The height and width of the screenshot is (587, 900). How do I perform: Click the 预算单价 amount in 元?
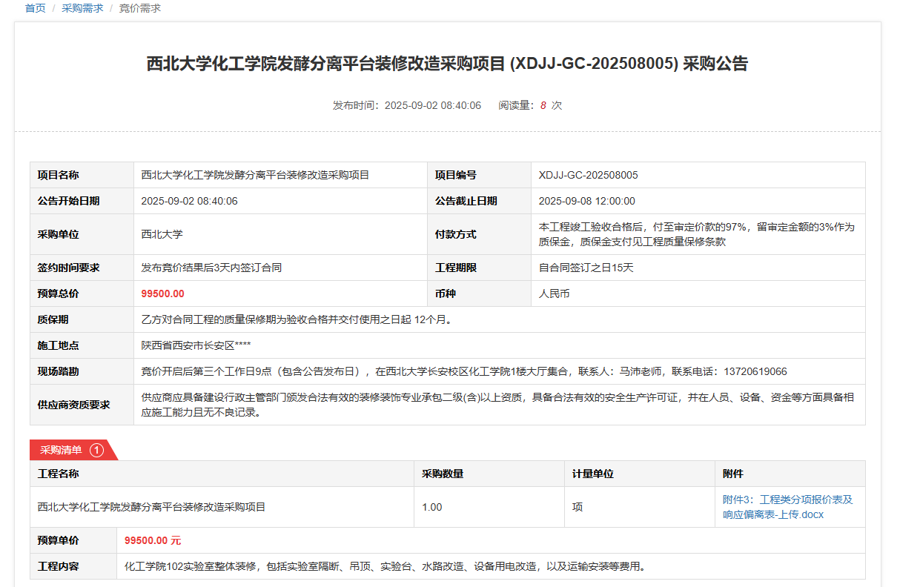pos(153,540)
